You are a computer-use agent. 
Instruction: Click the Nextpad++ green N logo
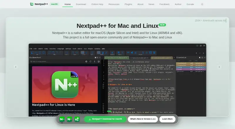(x=32, y=4)
